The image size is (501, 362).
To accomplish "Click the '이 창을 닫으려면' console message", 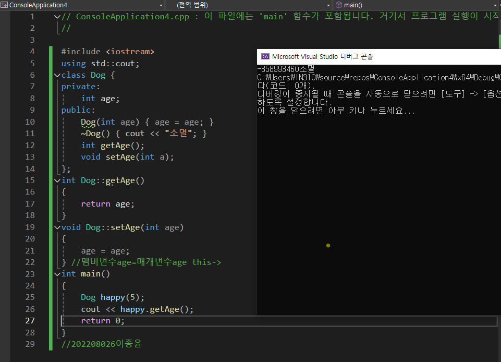I will [x=336, y=111].
